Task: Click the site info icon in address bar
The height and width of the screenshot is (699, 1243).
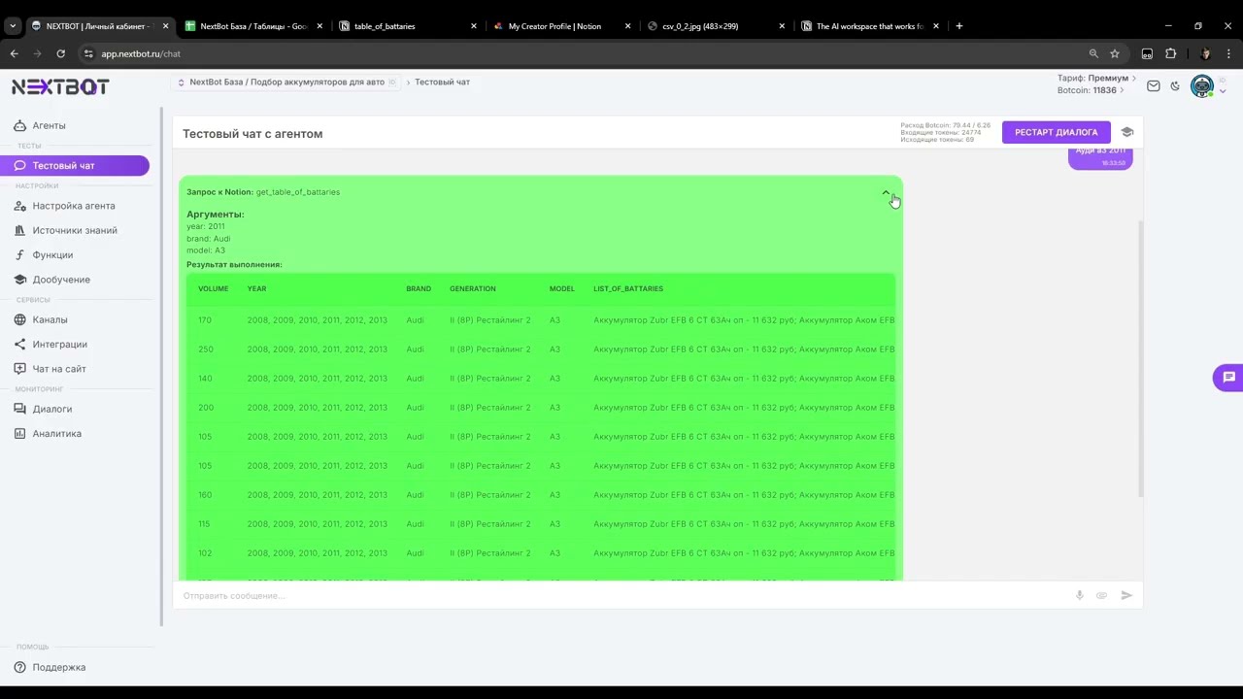Action: (88, 53)
